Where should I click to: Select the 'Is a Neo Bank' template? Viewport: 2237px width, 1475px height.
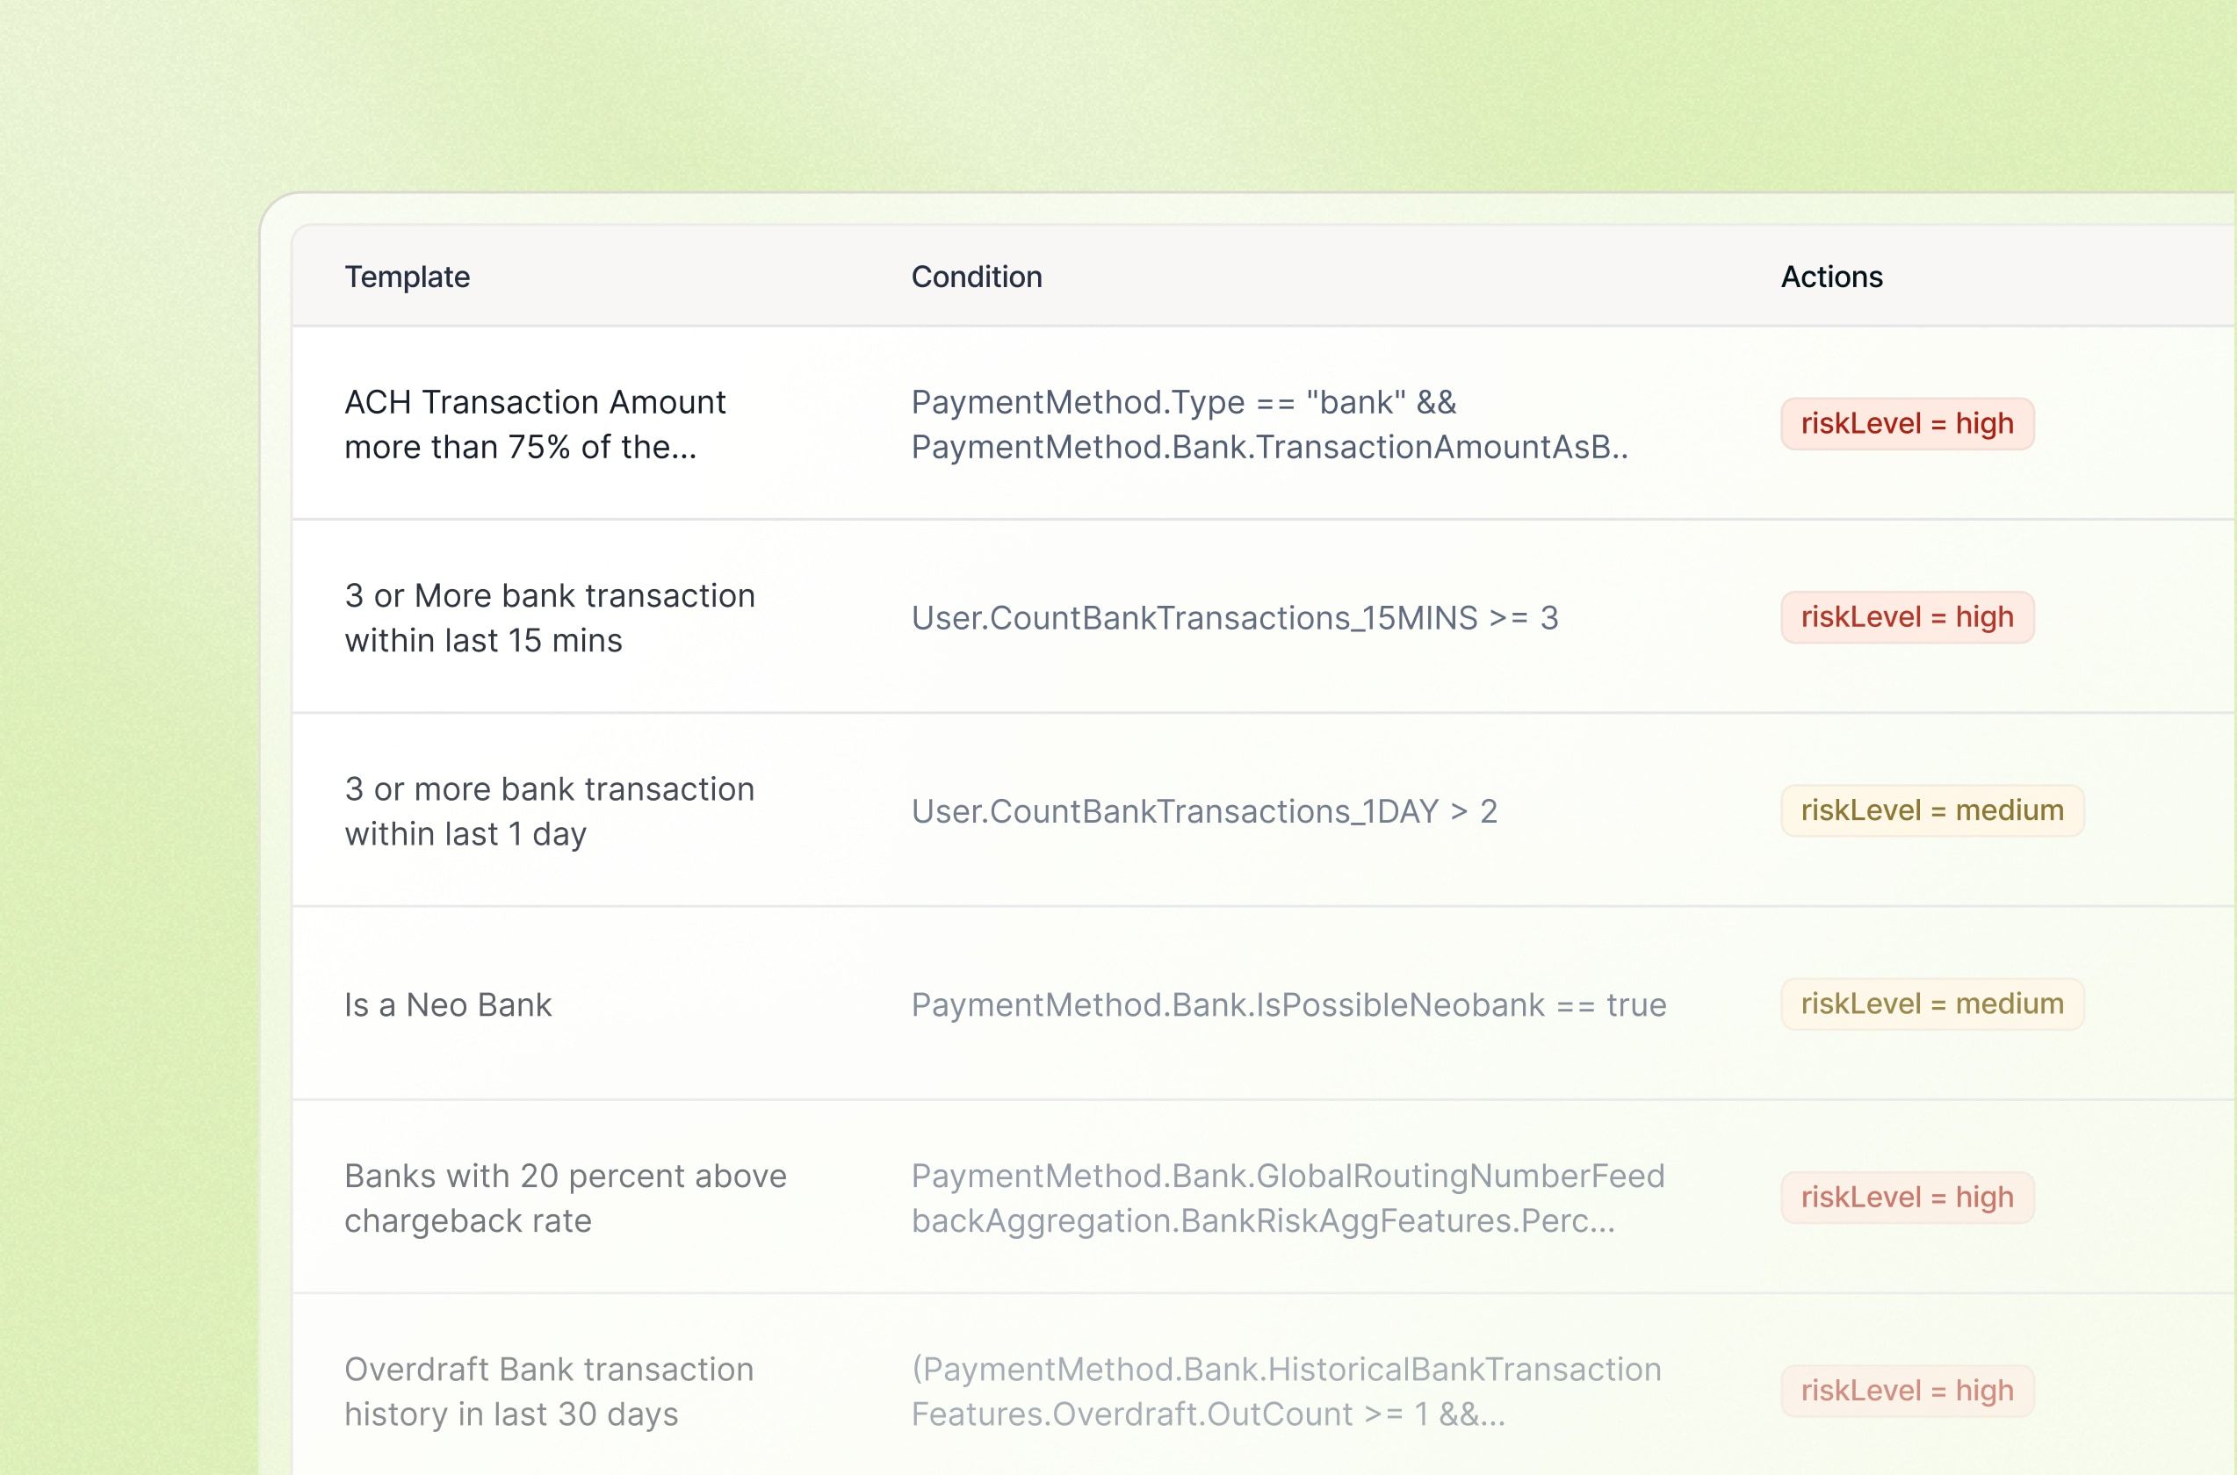[x=448, y=1004]
